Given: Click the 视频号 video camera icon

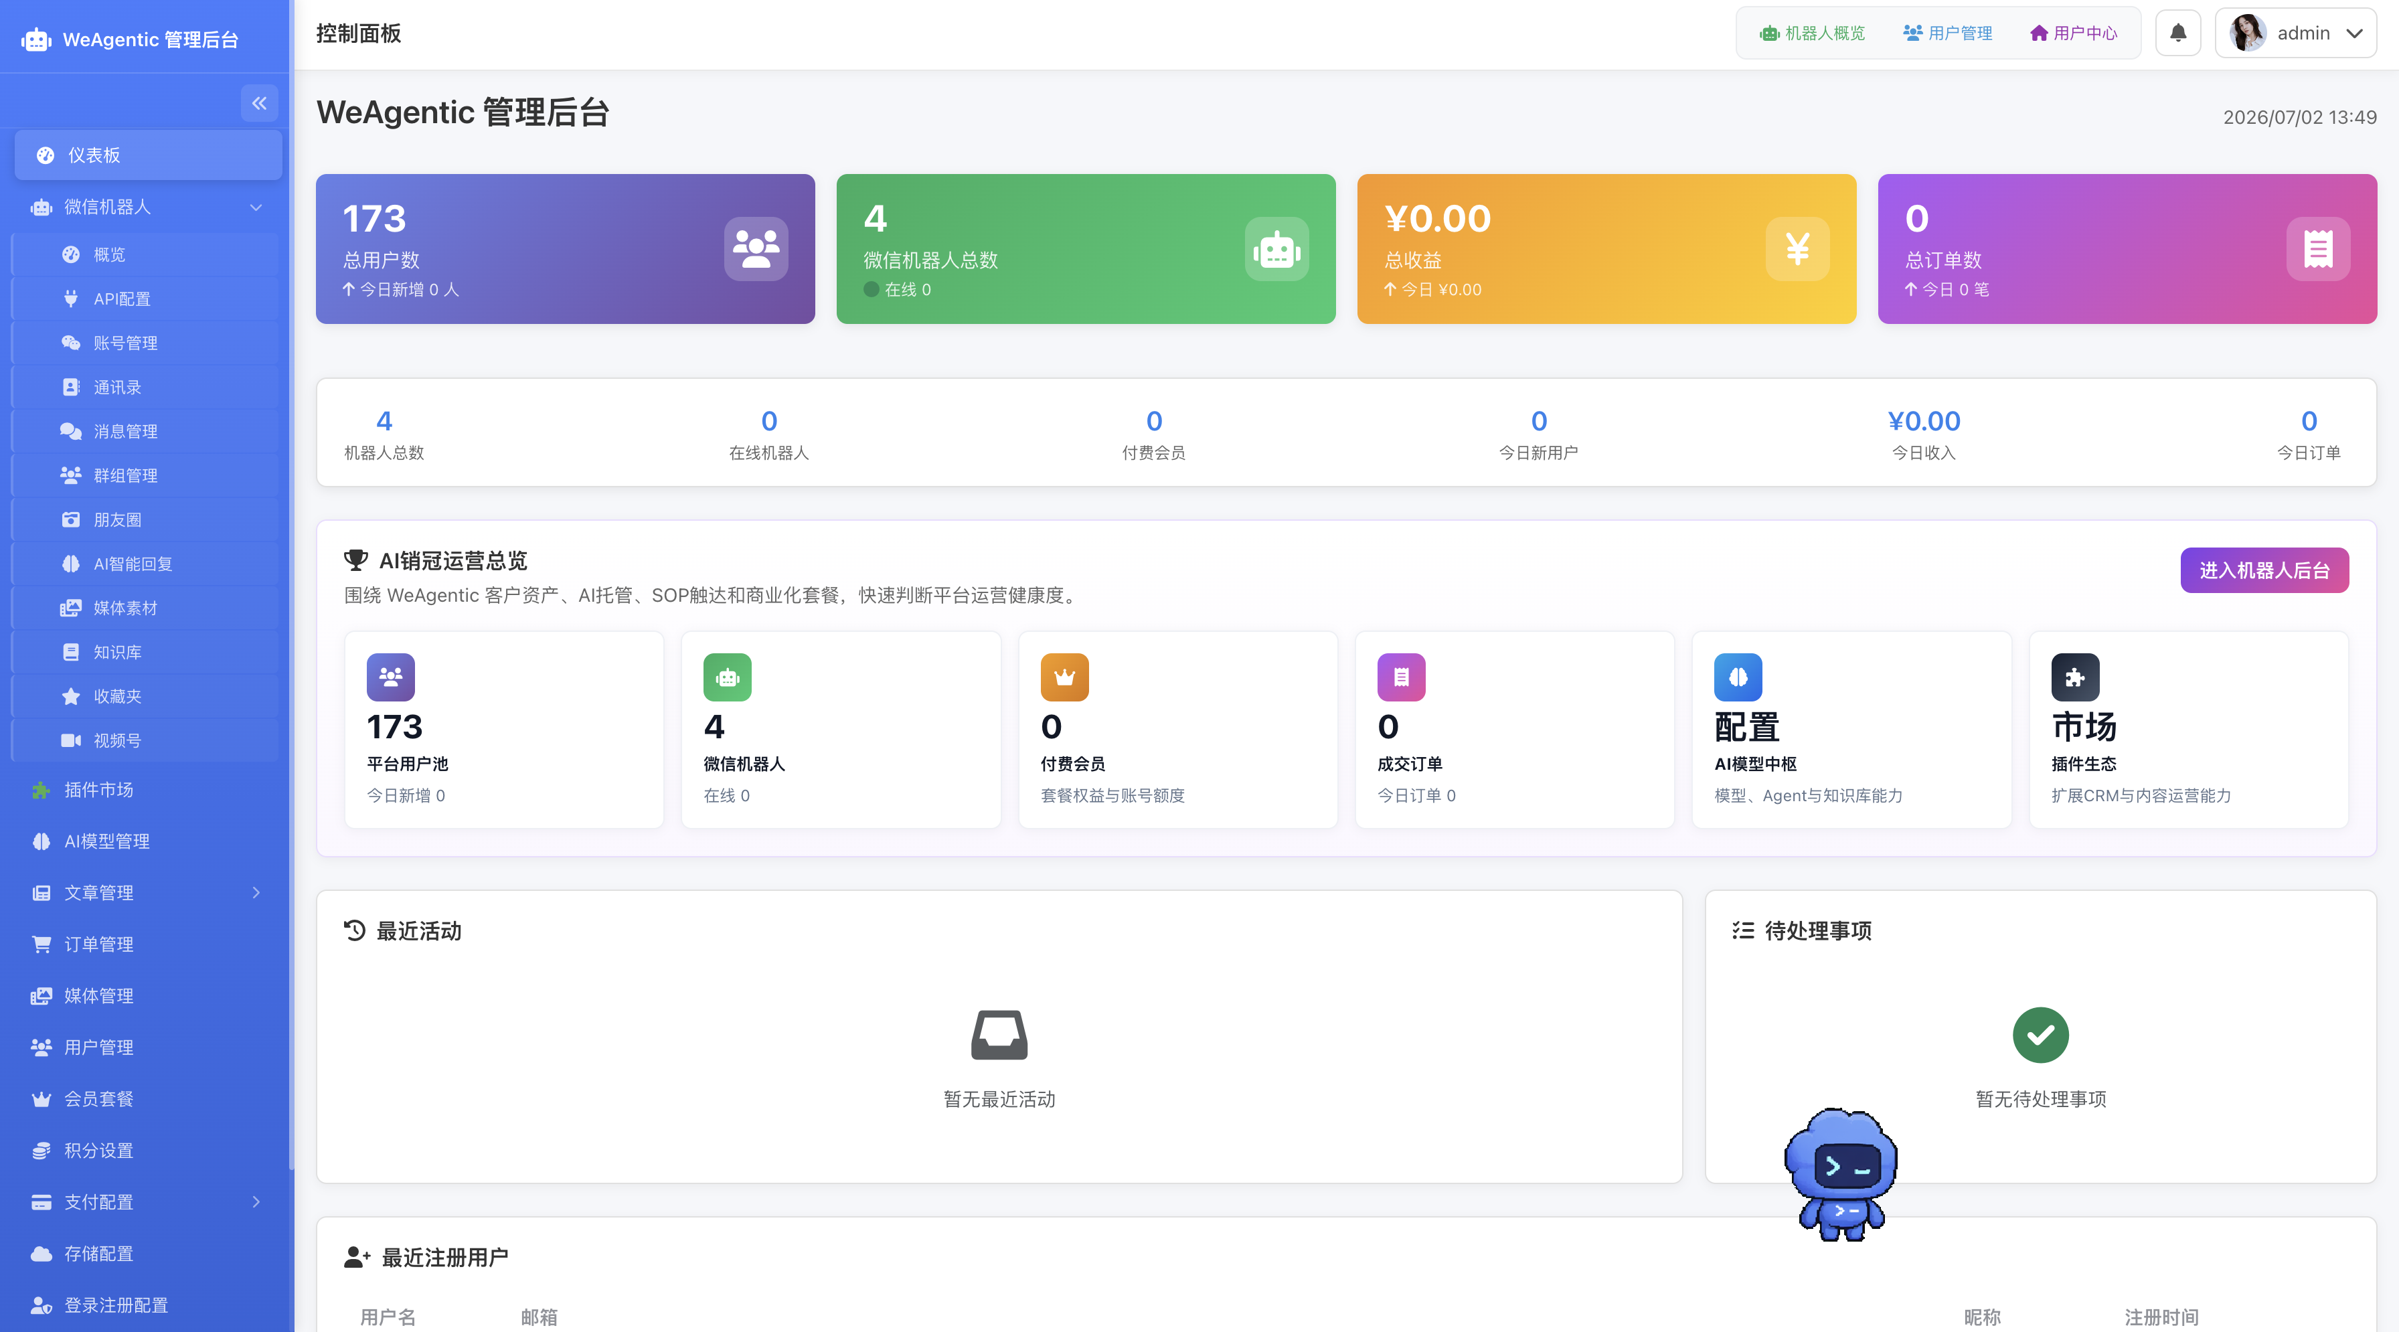Looking at the screenshot, I should coord(71,740).
